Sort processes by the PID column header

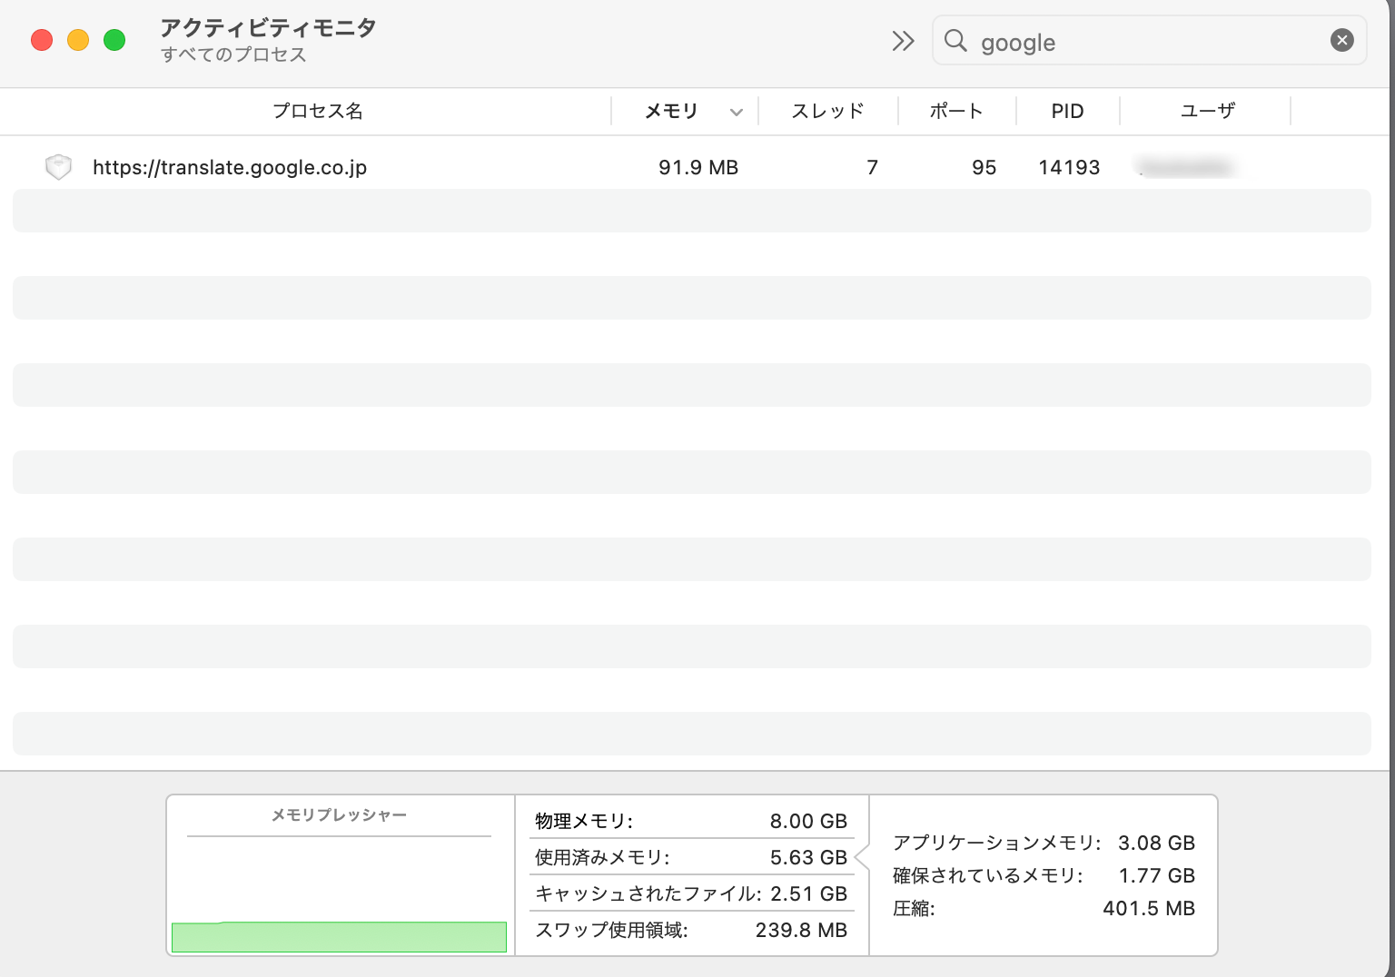[x=1068, y=111]
